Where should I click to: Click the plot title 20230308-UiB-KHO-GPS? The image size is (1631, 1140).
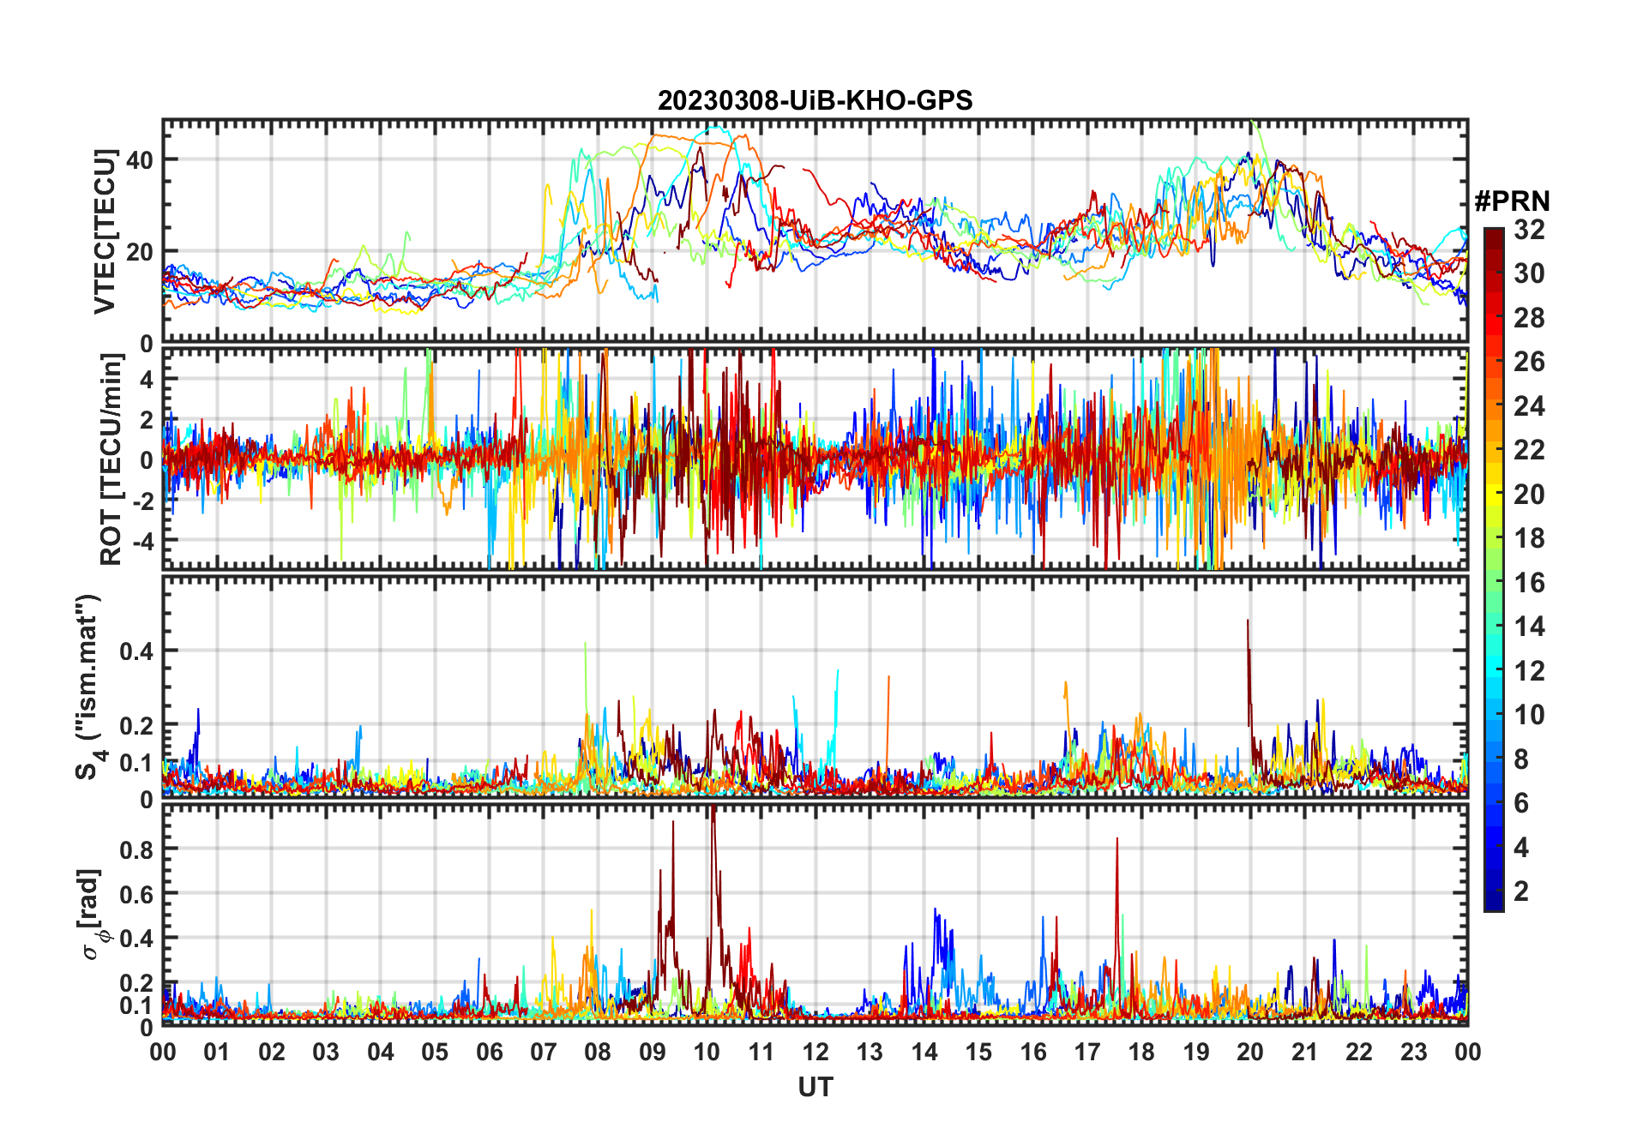click(815, 101)
